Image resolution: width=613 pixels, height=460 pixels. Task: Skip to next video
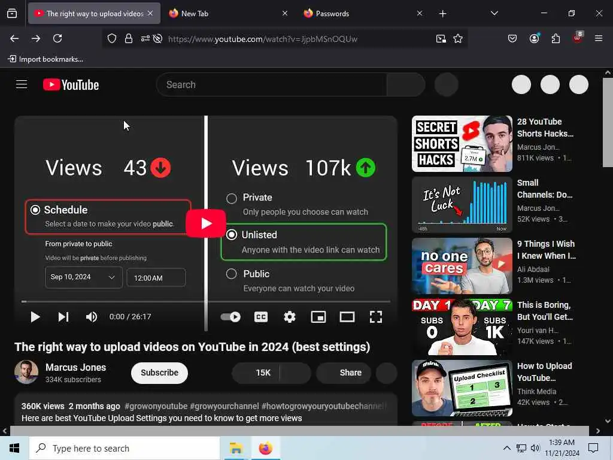click(x=63, y=317)
